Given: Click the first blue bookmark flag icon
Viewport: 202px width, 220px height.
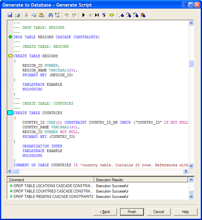Looking at the screenshot, I should click(121, 15).
